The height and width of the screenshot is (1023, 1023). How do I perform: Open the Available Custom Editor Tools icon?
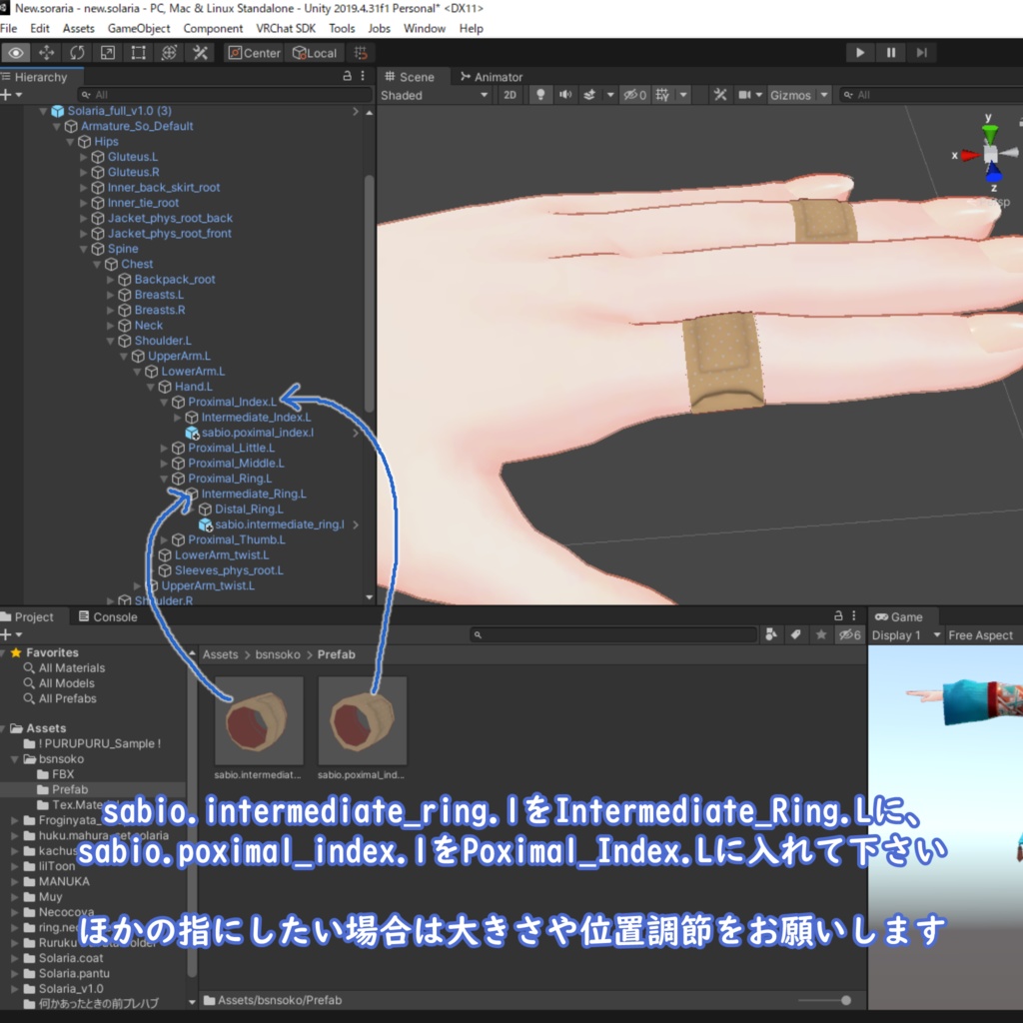(x=200, y=52)
